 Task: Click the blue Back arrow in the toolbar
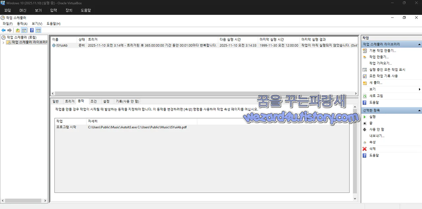pos(4,30)
